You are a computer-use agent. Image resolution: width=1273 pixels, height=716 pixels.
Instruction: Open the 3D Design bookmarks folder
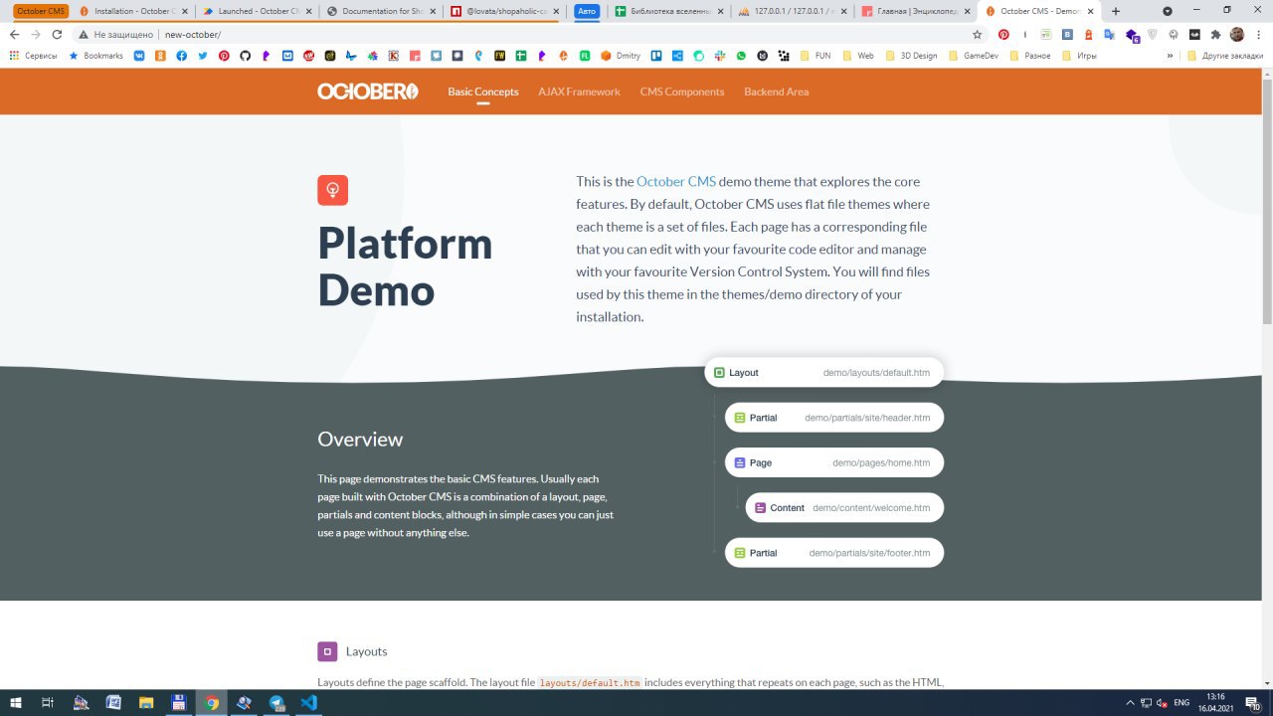911,56
